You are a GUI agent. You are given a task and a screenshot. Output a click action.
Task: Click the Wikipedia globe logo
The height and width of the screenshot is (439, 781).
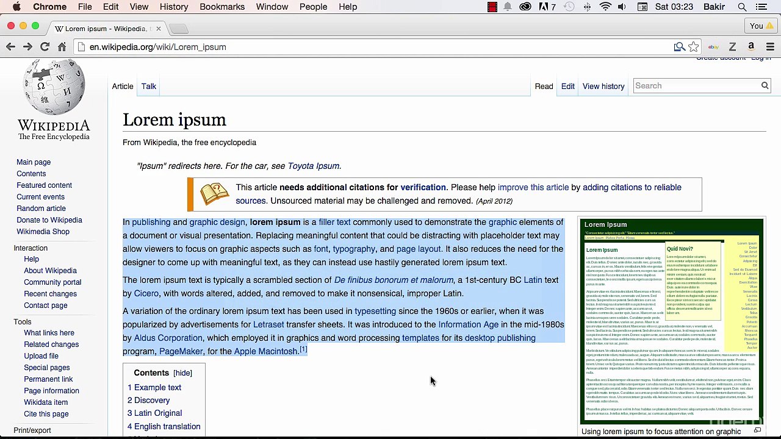tap(54, 87)
